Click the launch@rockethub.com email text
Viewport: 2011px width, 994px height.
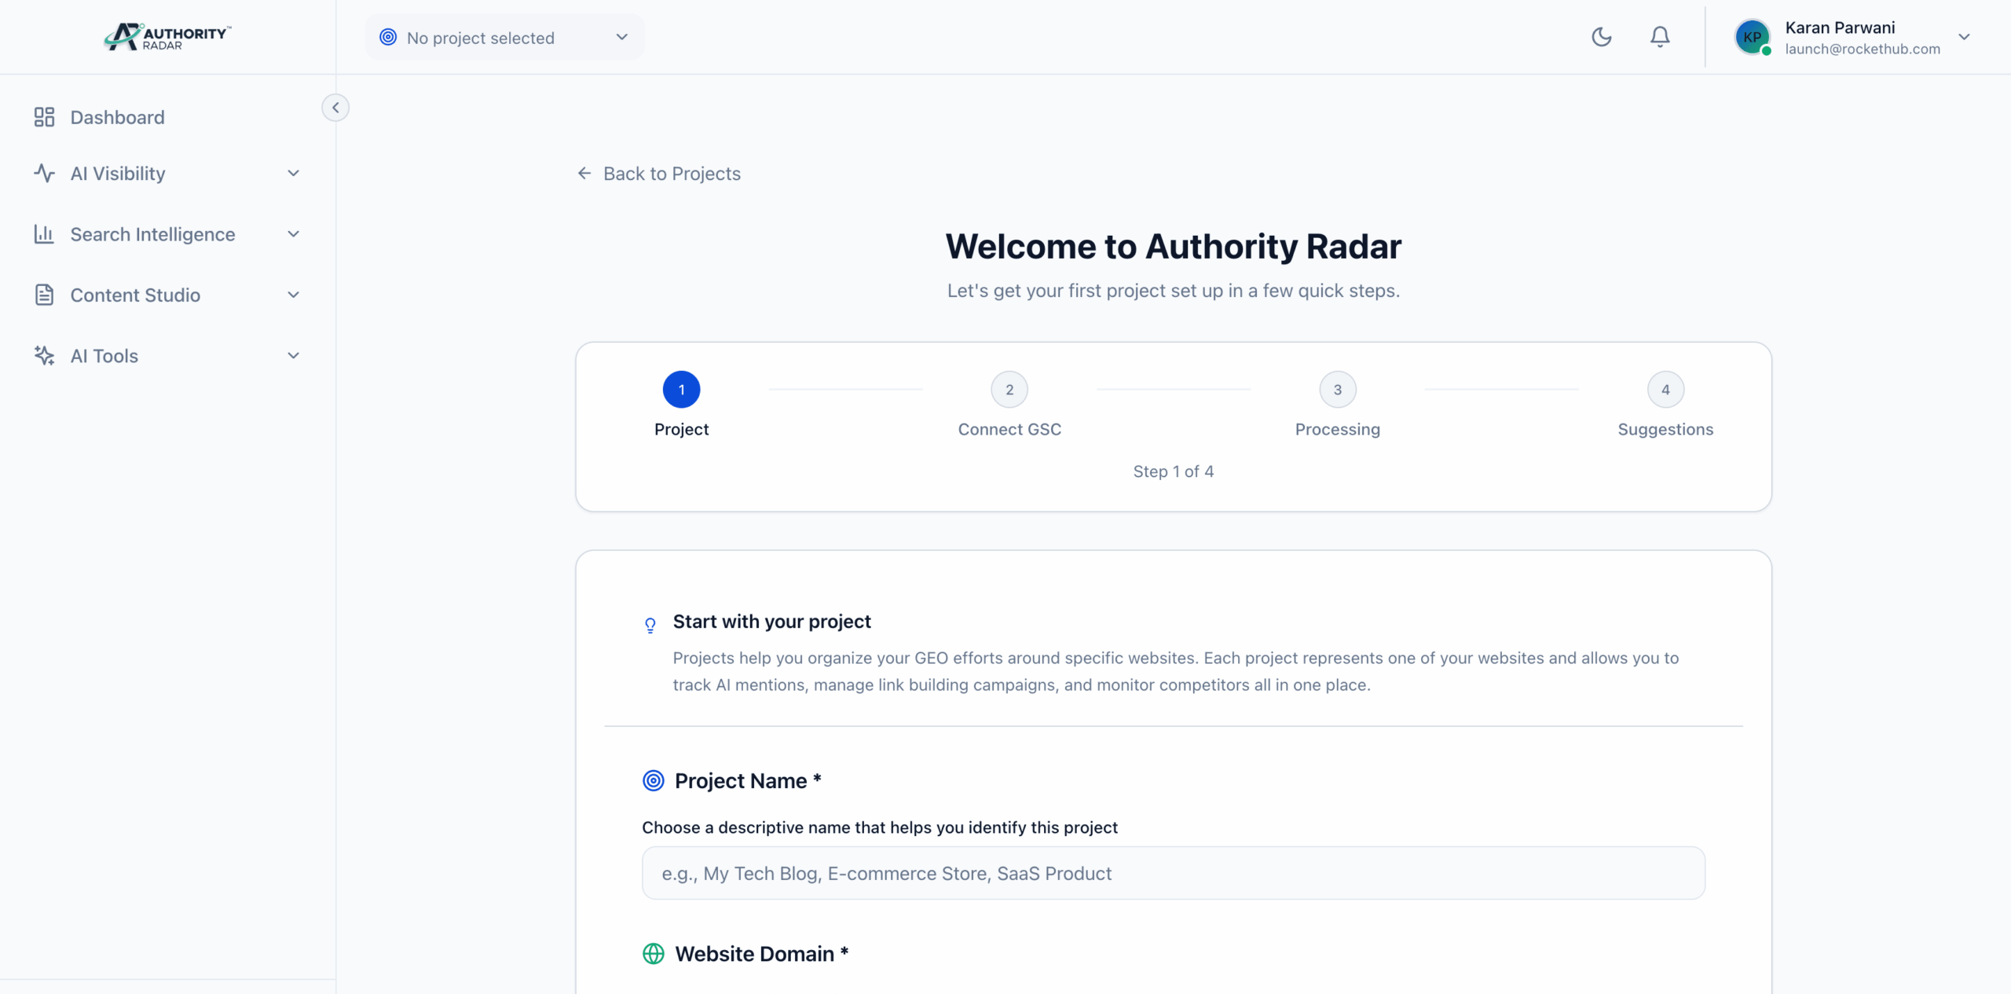point(1863,49)
